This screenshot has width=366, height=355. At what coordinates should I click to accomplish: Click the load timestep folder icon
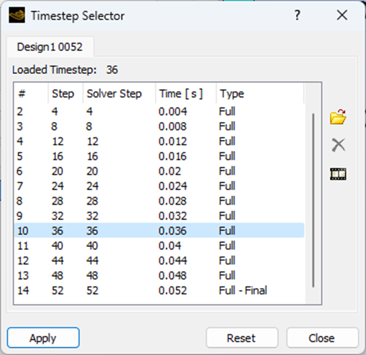point(338,117)
